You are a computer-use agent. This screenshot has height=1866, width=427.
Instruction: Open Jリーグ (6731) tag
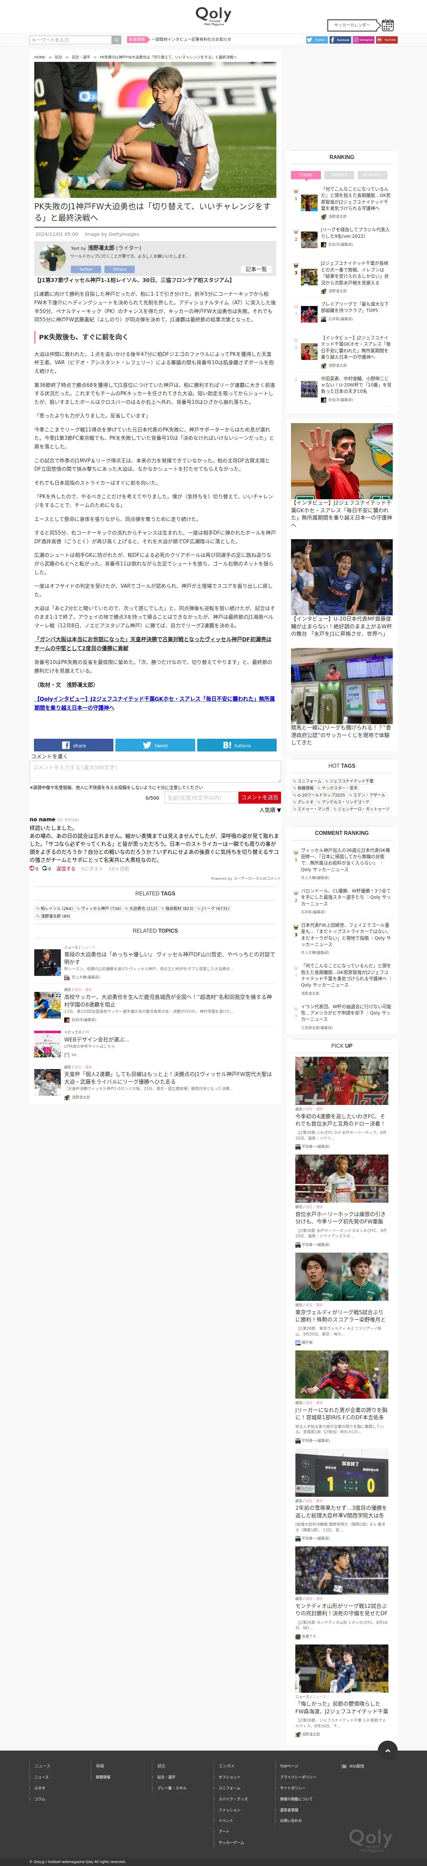pyautogui.click(x=213, y=908)
